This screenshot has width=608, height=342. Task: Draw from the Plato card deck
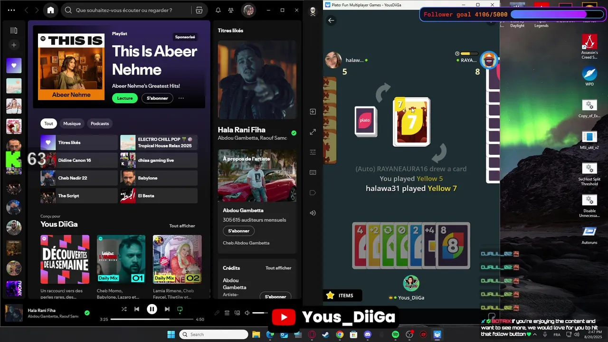[365, 122]
